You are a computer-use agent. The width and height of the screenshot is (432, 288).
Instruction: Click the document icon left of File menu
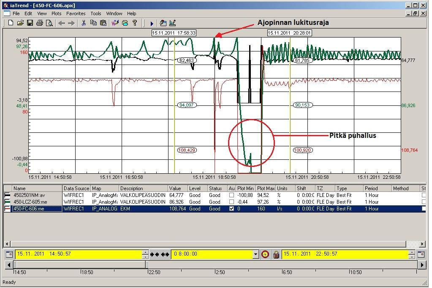[x=7, y=13]
